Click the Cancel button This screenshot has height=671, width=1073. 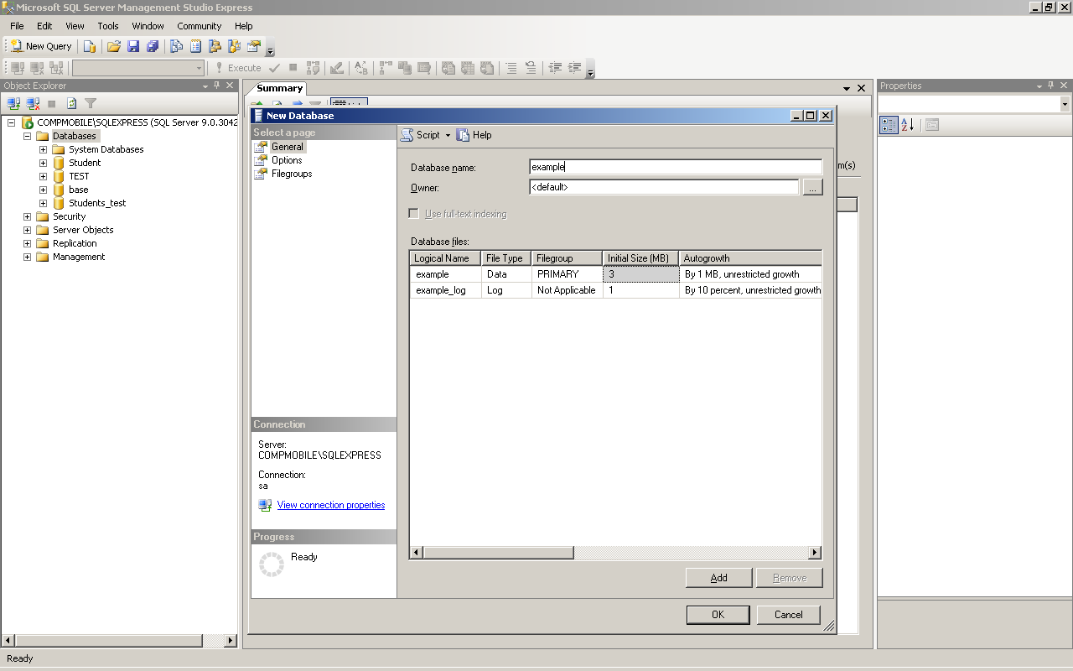[x=788, y=615]
